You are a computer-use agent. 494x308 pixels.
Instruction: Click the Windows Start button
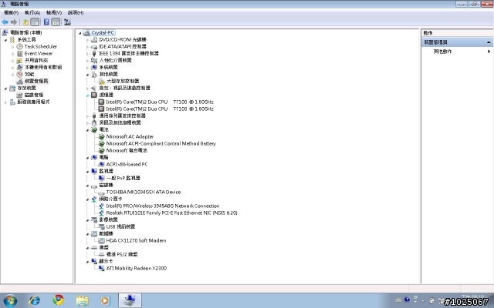coord(10,300)
